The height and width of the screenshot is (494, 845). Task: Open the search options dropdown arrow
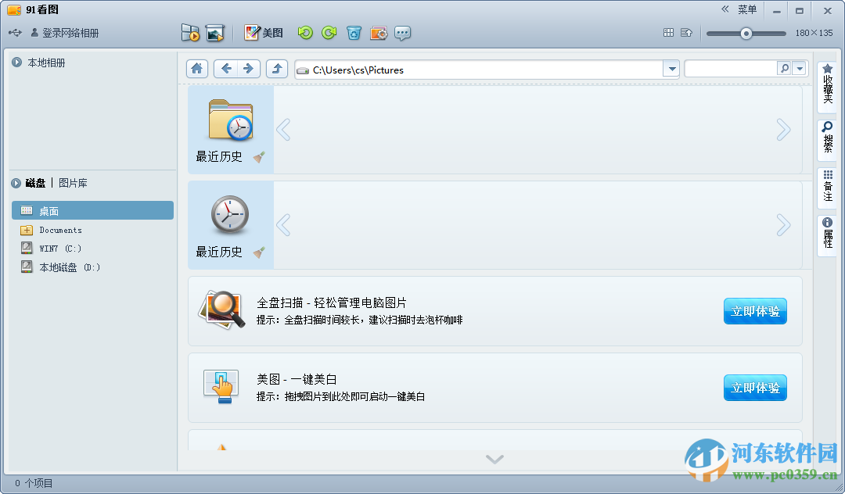[800, 68]
